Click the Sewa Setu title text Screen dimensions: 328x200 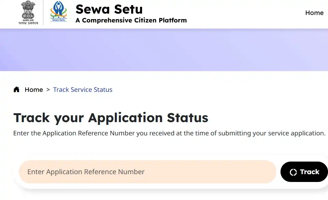[x=109, y=10]
